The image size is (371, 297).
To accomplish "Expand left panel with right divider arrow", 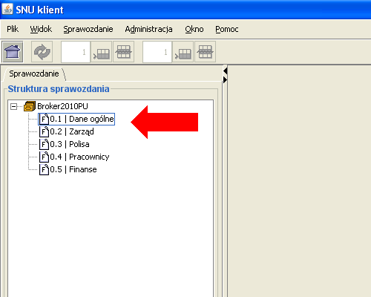I will (x=225, y=79).
